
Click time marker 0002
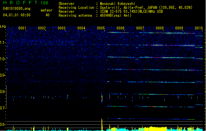click(x=42, y=28)
